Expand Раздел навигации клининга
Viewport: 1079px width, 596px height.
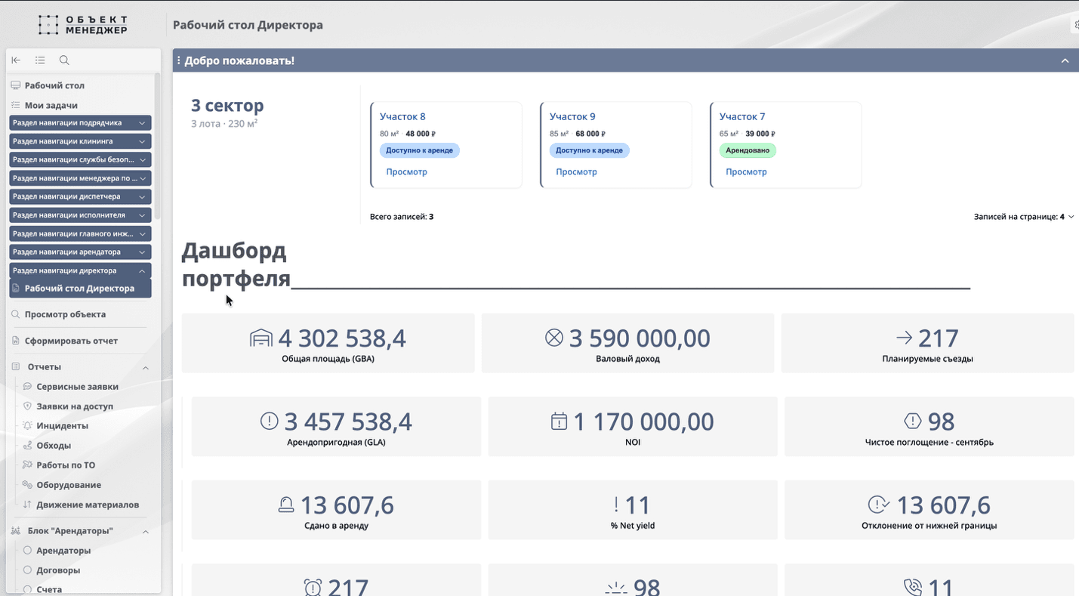pos(80,141)
